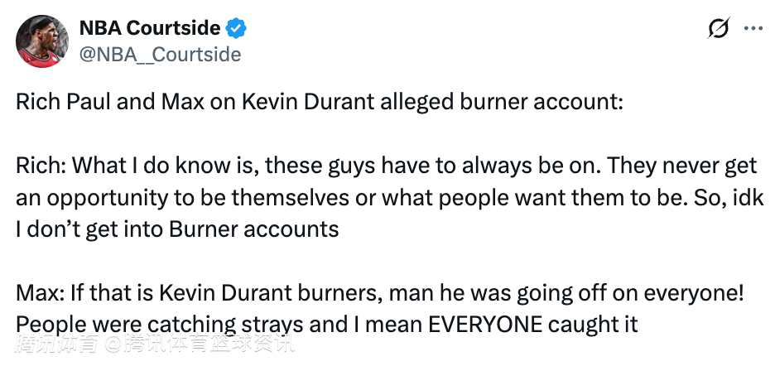The image size is (775, 366).
Task: Open the @NBA__Courtside handle link
Action: (160, 55)
